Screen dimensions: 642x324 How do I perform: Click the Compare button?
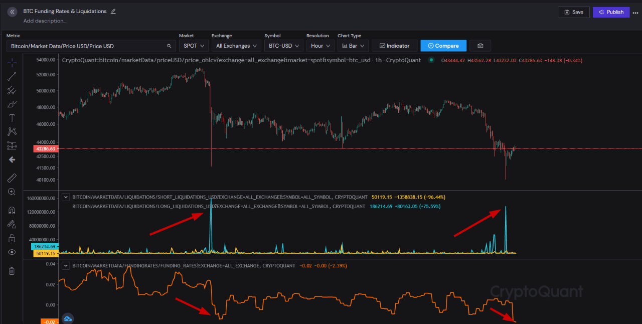pos(443,46)
